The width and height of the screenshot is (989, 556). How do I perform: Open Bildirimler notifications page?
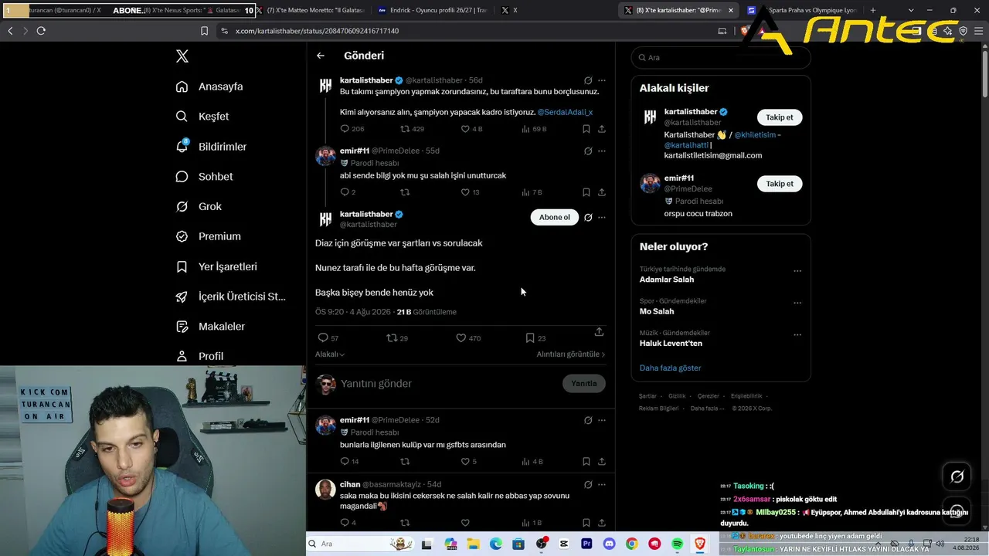tap(211, 147)
